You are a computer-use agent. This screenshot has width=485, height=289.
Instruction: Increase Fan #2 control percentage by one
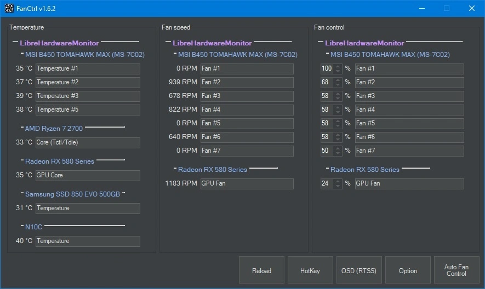pyautogui.click(x=338, y=80)
